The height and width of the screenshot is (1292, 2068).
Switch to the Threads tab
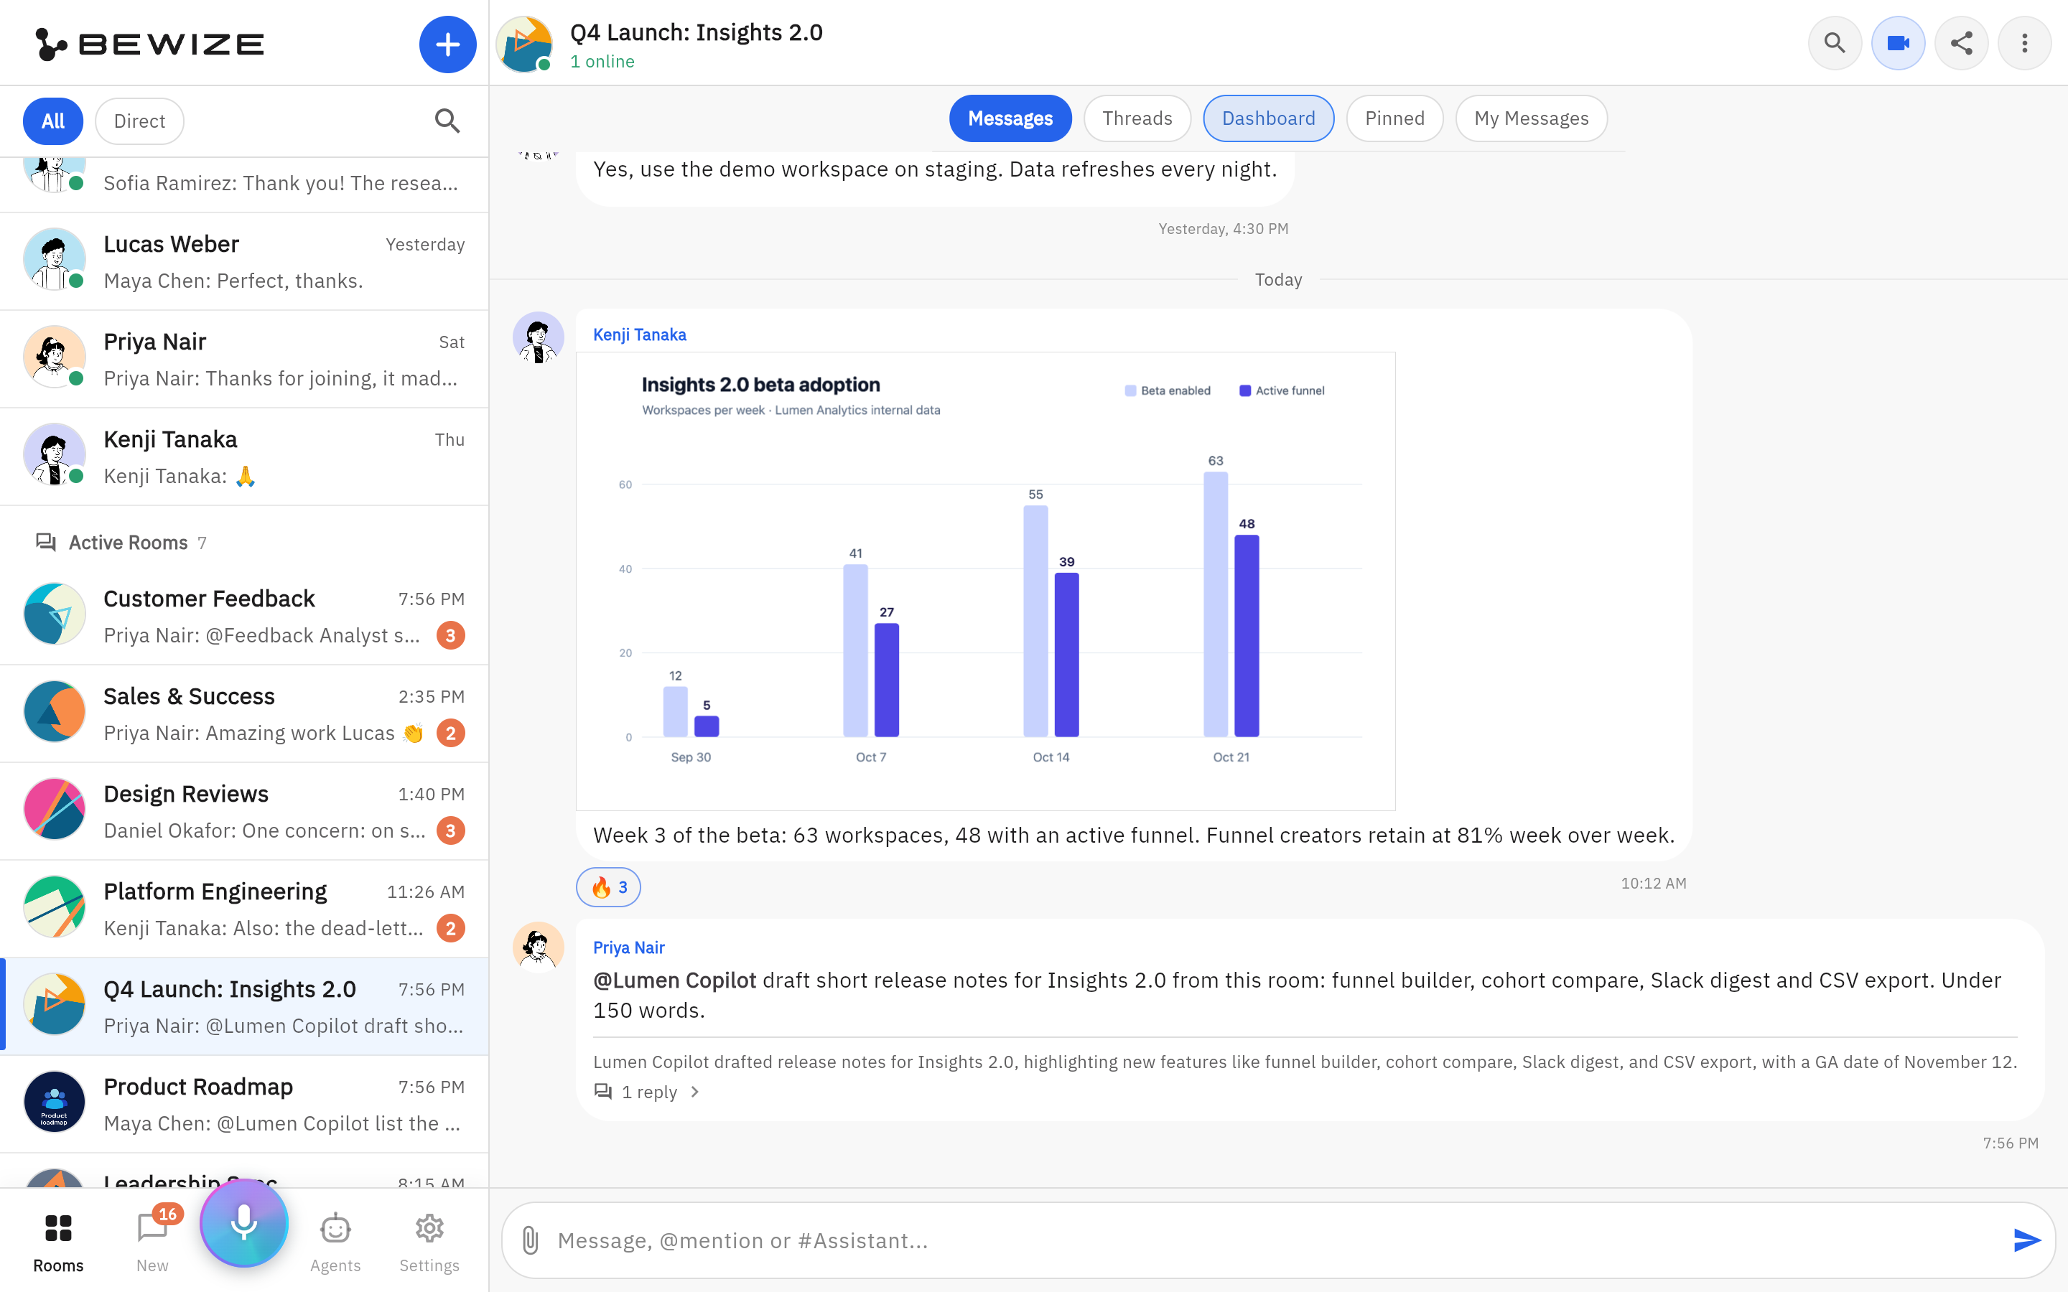tap(1137, 118)
